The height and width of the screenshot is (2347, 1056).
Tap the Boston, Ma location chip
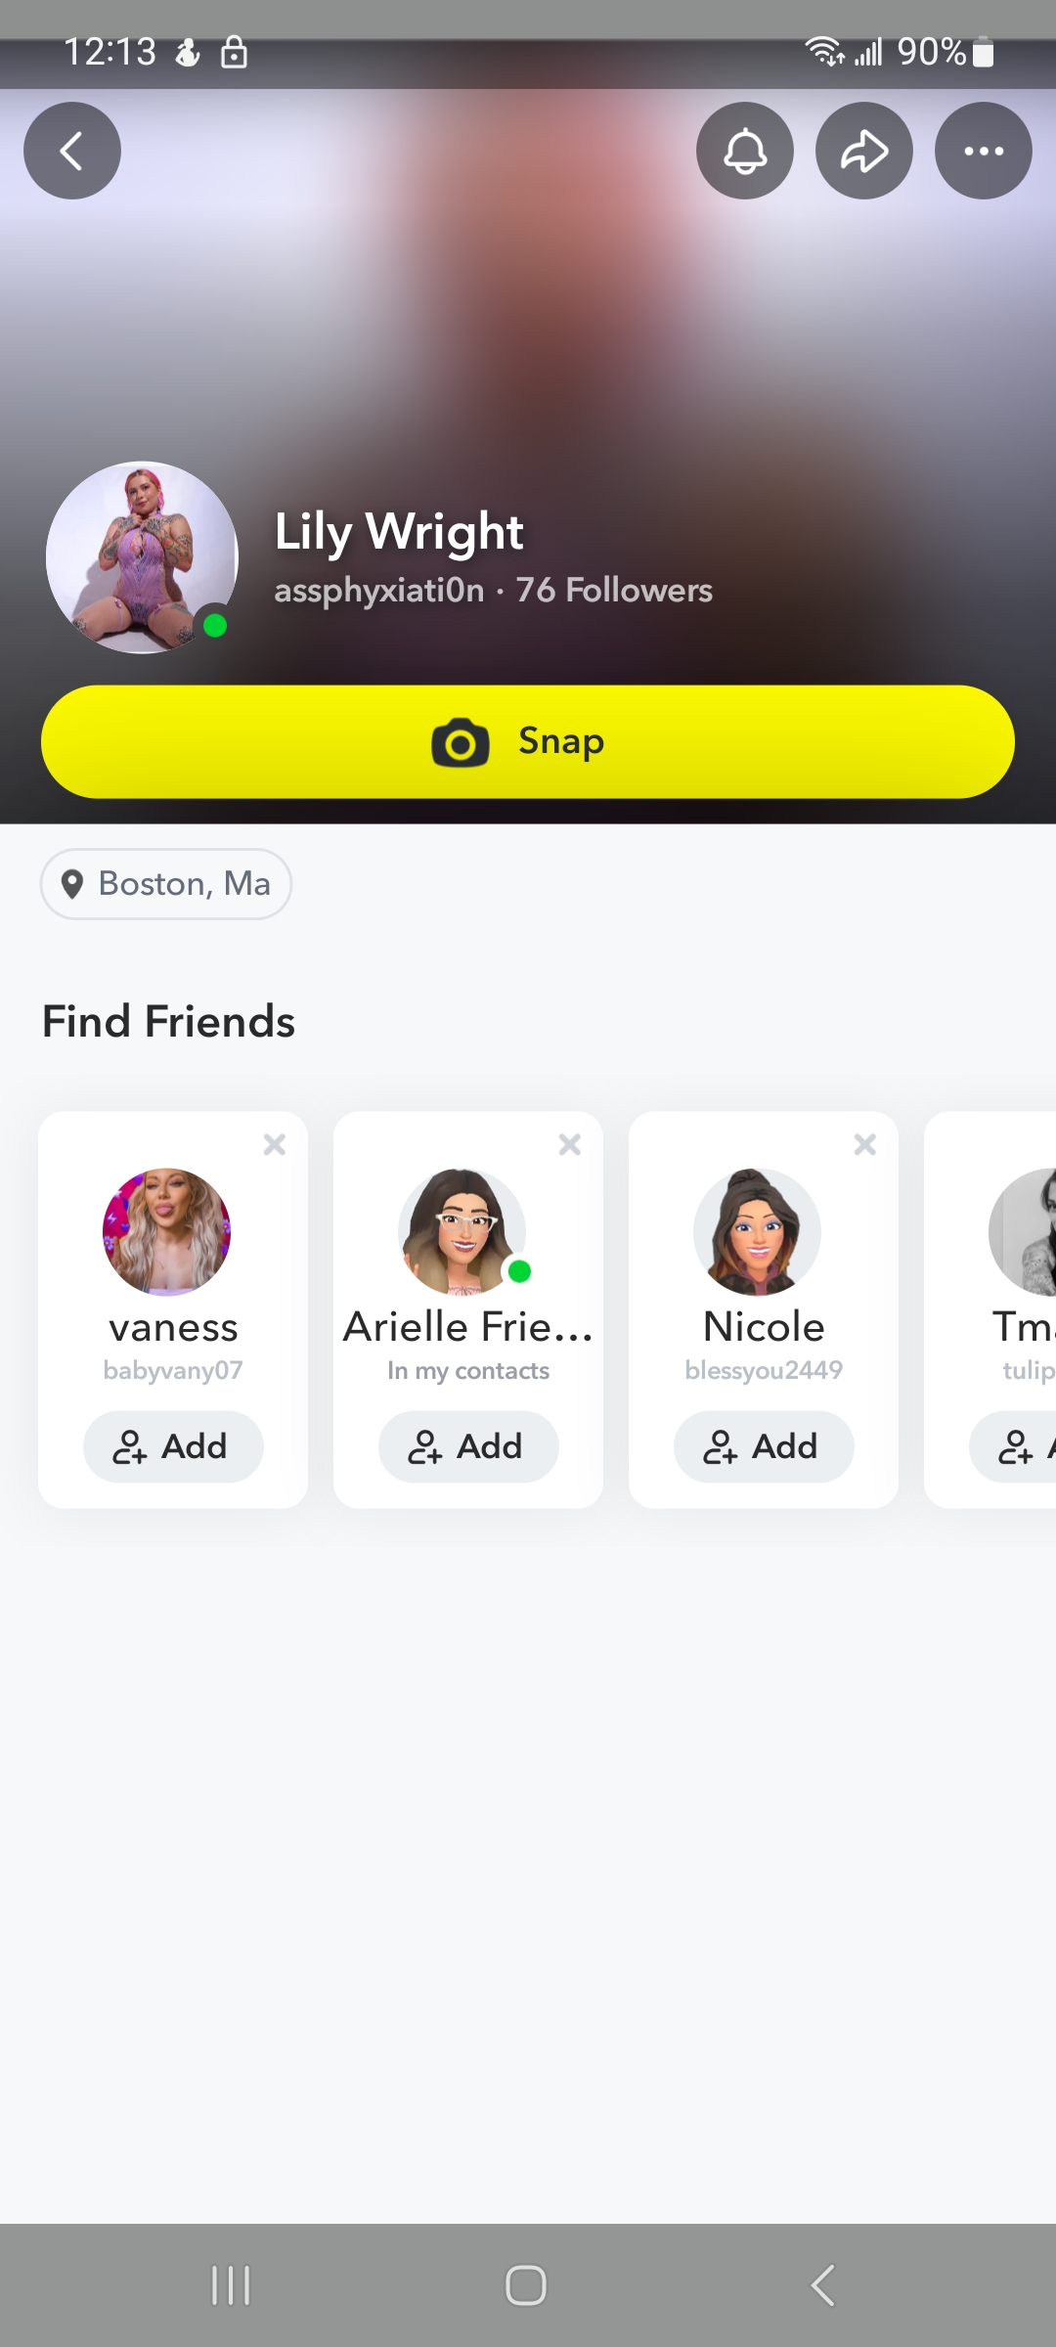(x=166, y=884)
